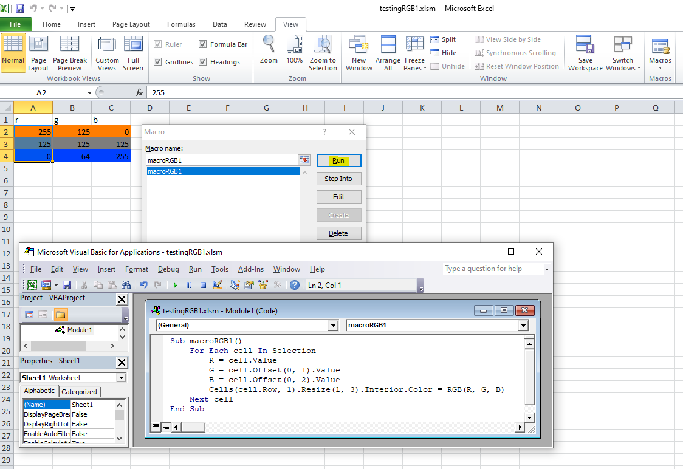Open Customize Quick Access Toolbar dropdown
This screenshot has height=469, width=683.
click(73, 9)
